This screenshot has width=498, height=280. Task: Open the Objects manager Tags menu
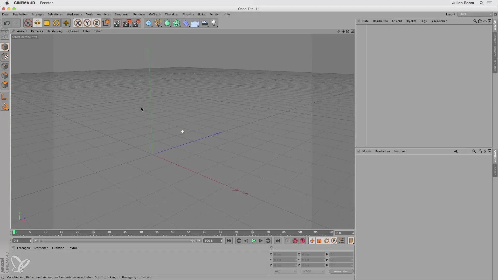point(423,21)
